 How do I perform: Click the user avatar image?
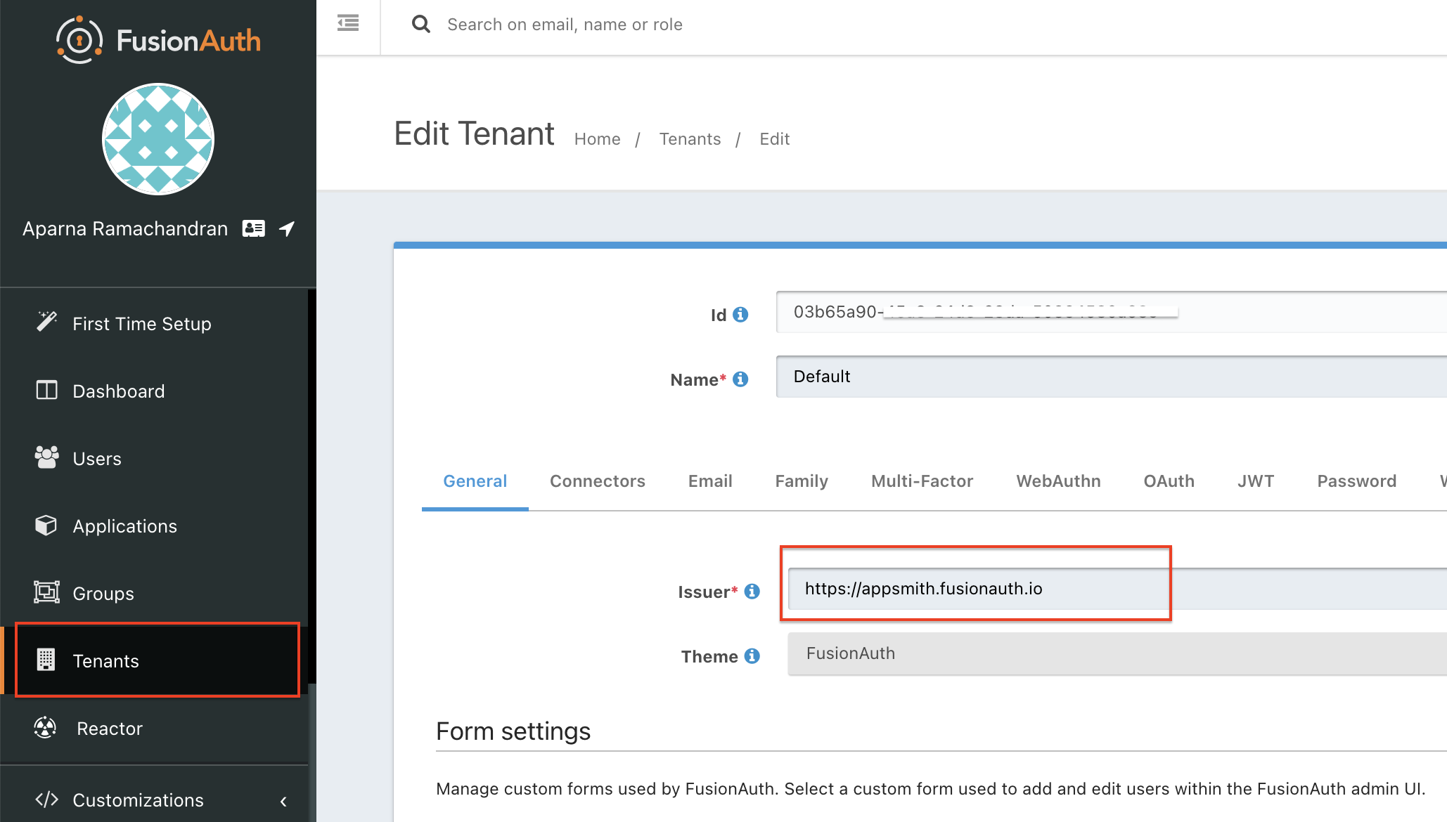158,139
